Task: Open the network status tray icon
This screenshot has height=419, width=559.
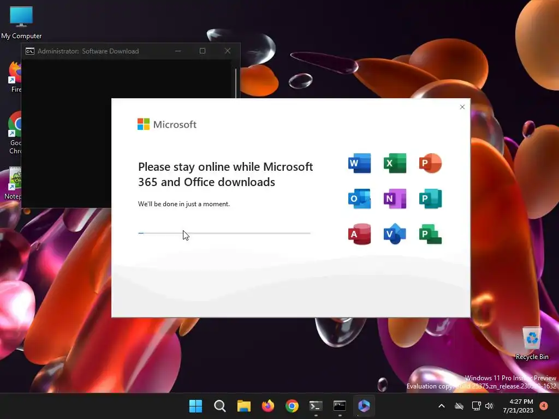Action: click(x=476, y=406)
